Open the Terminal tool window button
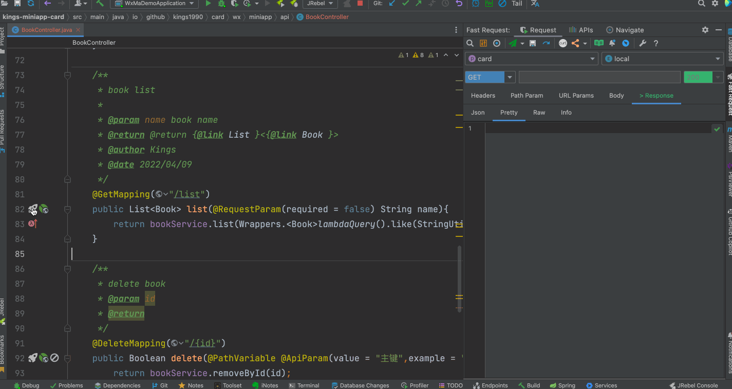Screen dimensions: 732x389 click(x=304, y=385)
